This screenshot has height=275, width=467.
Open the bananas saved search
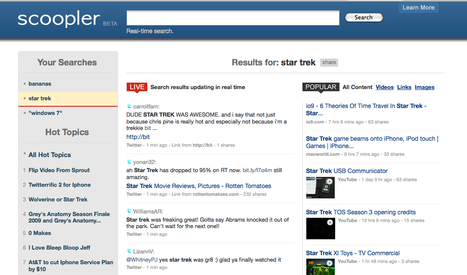coord(40,83)
